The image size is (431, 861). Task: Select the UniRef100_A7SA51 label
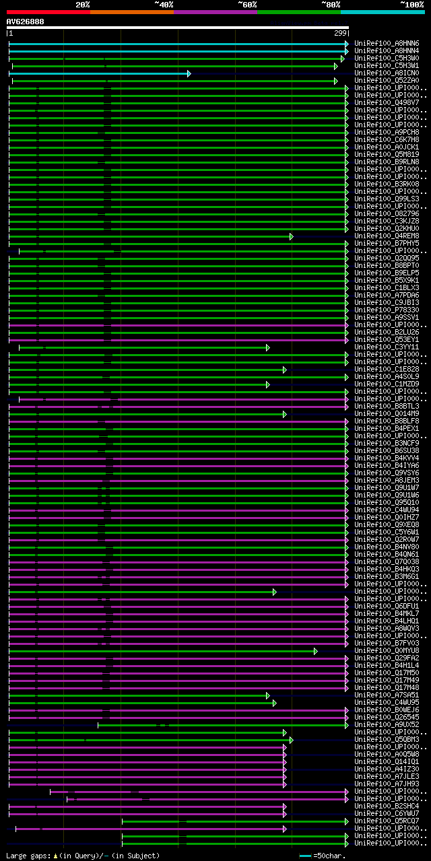[x=387, y=695]
